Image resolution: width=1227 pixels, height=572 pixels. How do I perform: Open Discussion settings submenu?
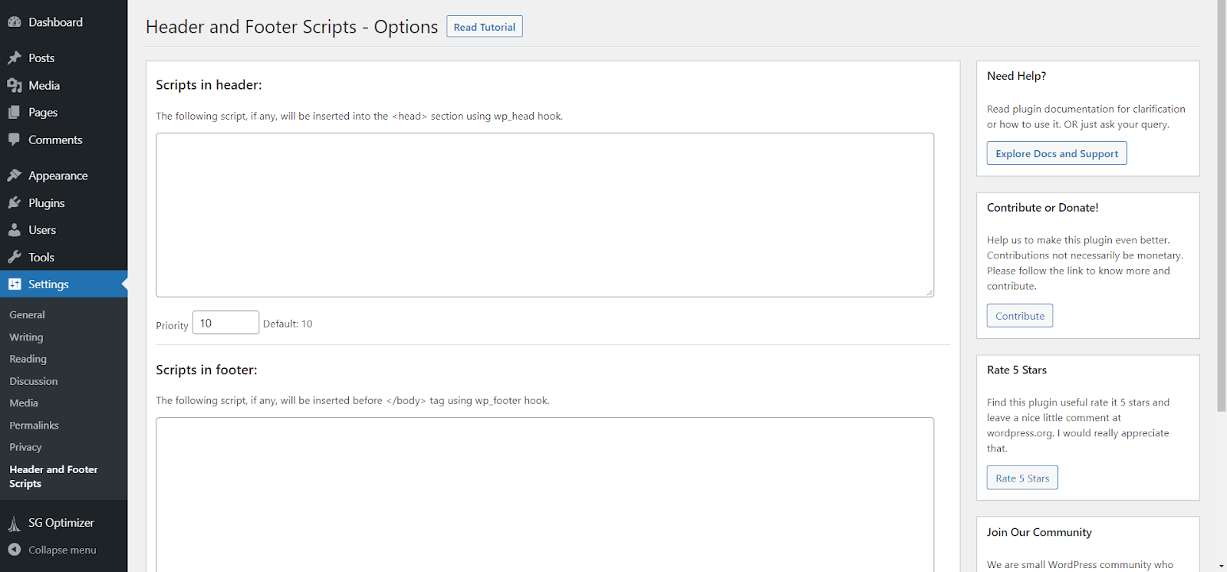(x=33, y=381)
